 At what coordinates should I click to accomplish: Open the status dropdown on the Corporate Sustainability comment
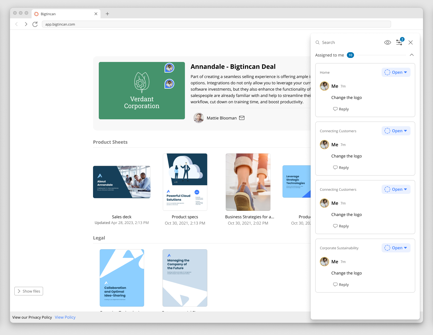(396, 248)
